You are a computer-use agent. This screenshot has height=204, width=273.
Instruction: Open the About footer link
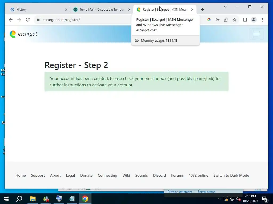click(x=55, y=175)
